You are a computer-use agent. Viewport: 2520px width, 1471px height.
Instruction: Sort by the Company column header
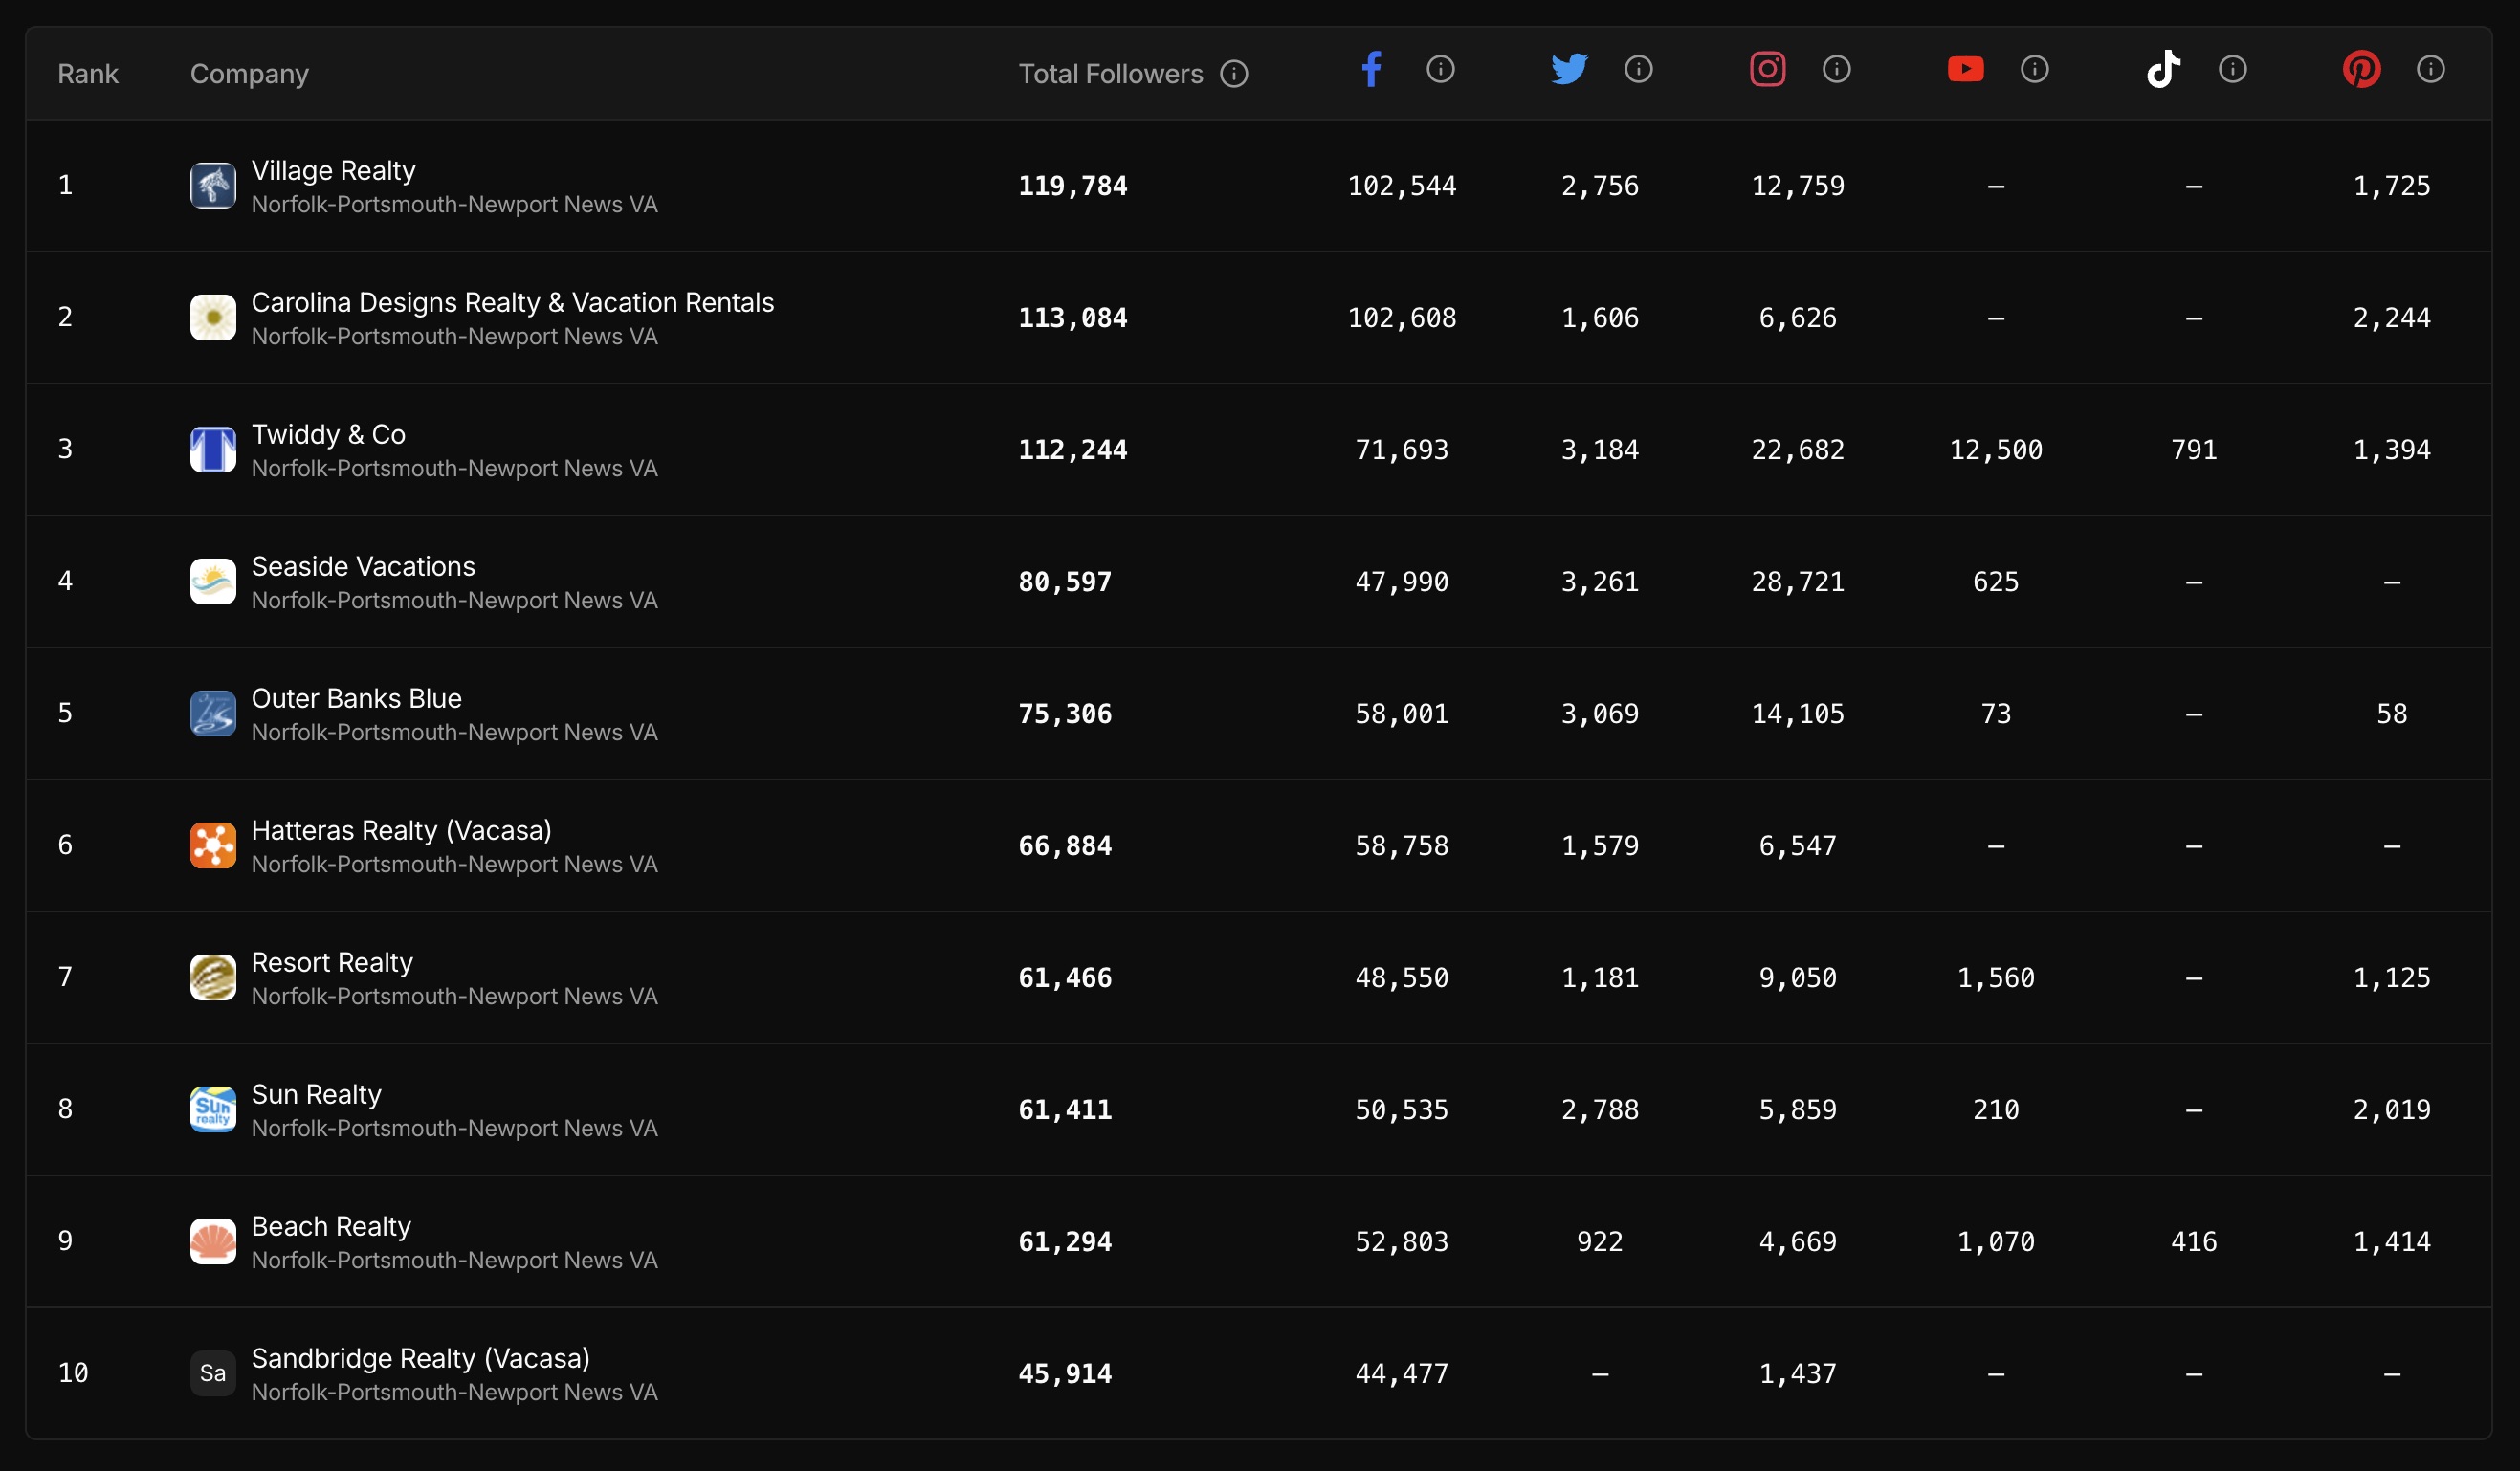point(249,74)
